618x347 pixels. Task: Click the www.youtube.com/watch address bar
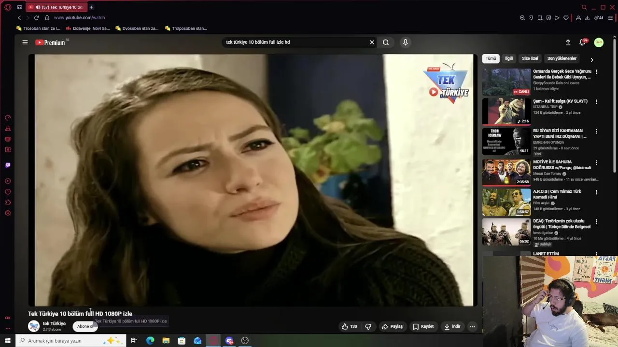coord(79,18)
